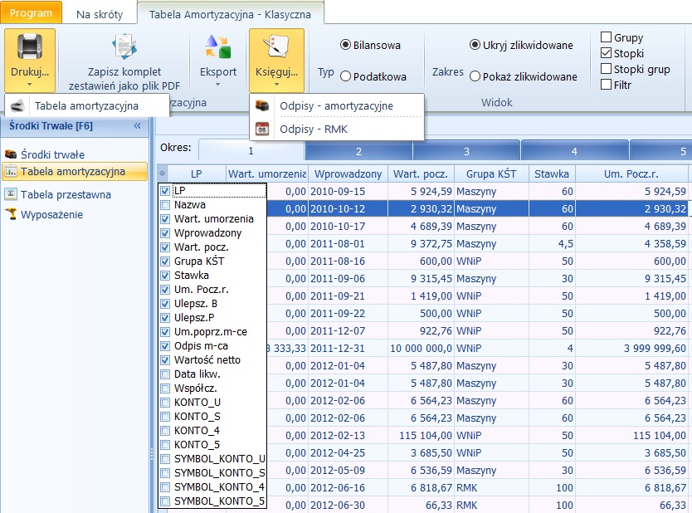The width and height of the screenshot is (692, 513).
Task: Select period 3 tab
Action: (x=466, y=151)
